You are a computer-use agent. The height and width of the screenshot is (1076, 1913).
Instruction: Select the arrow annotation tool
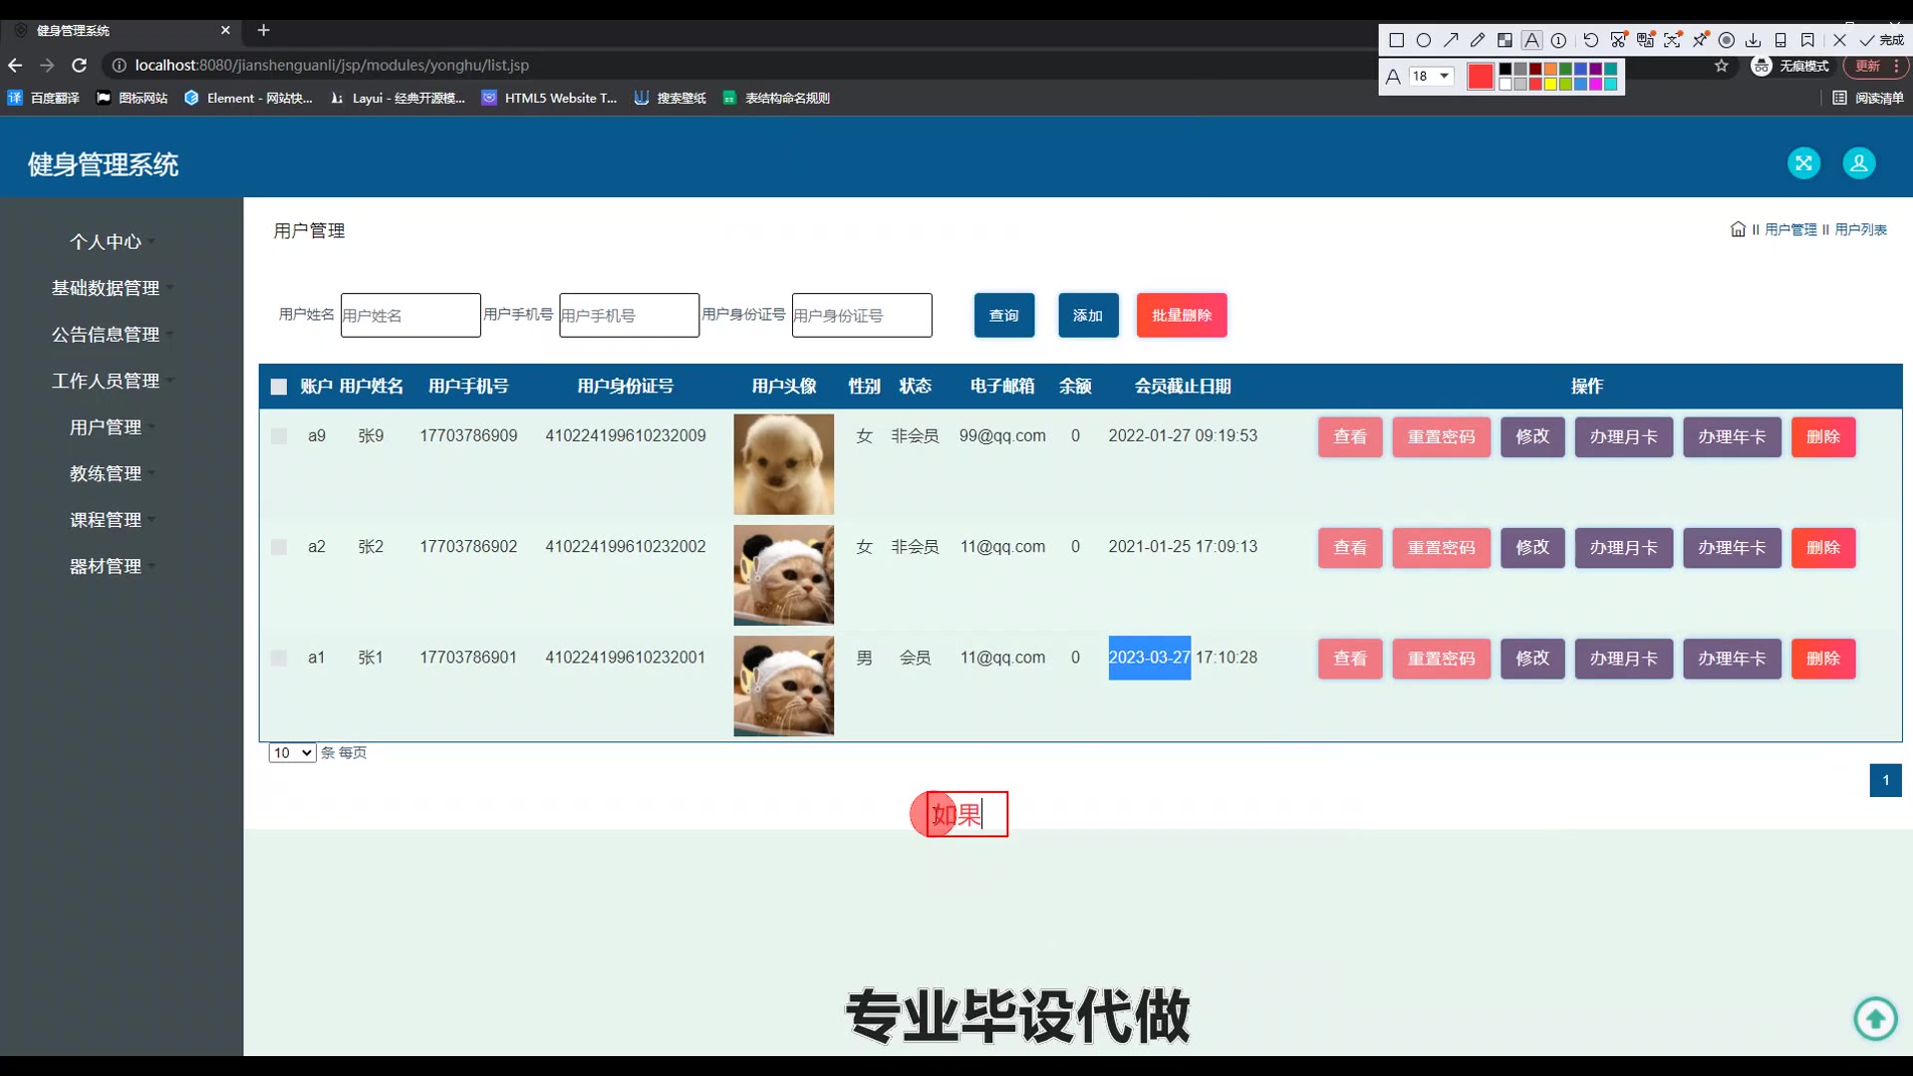click(1451, 40)
